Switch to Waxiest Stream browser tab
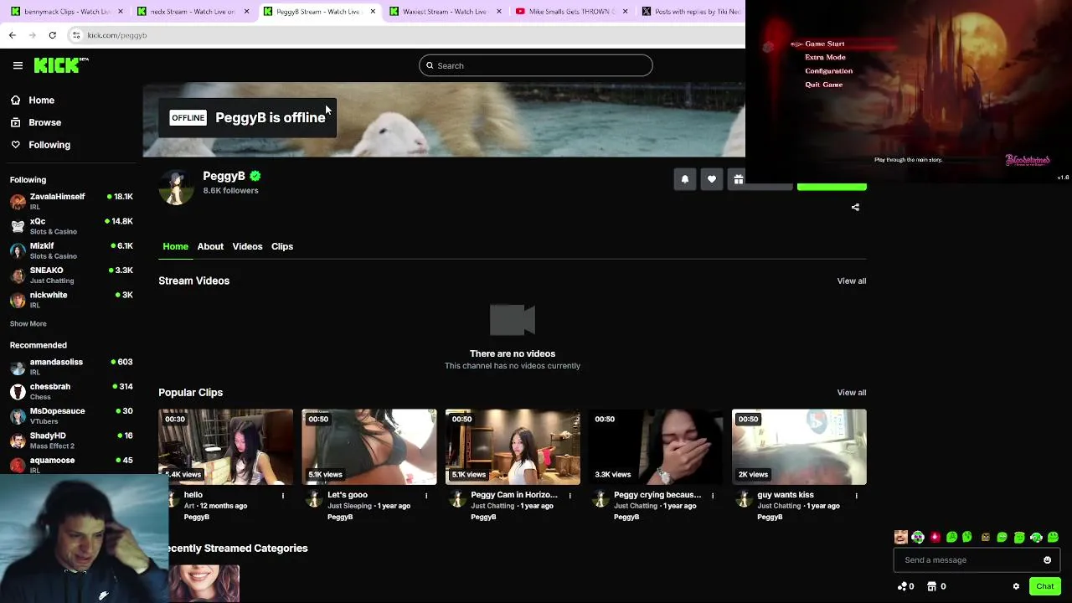 click(x=445, y=12)
